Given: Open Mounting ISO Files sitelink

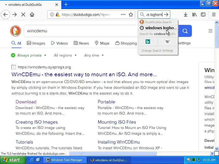Looking at the screenshot, I should point(117,122).
